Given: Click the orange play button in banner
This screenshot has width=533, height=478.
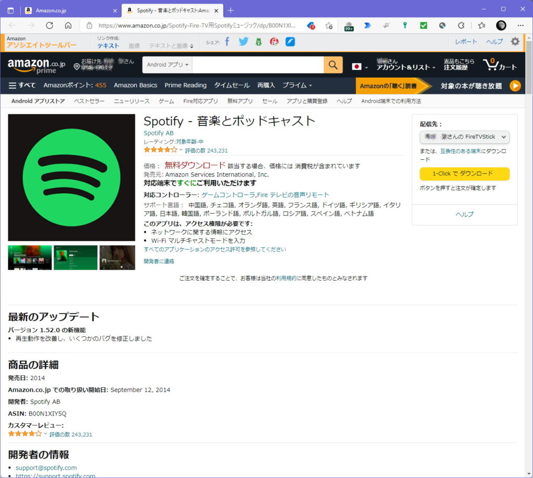Looking at the screenshot, I should pyautogui.click(x=515, y=86).
